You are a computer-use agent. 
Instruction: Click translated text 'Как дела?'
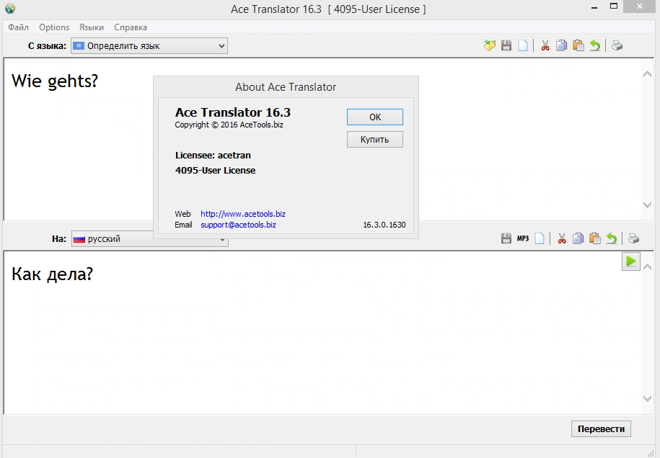52,274
